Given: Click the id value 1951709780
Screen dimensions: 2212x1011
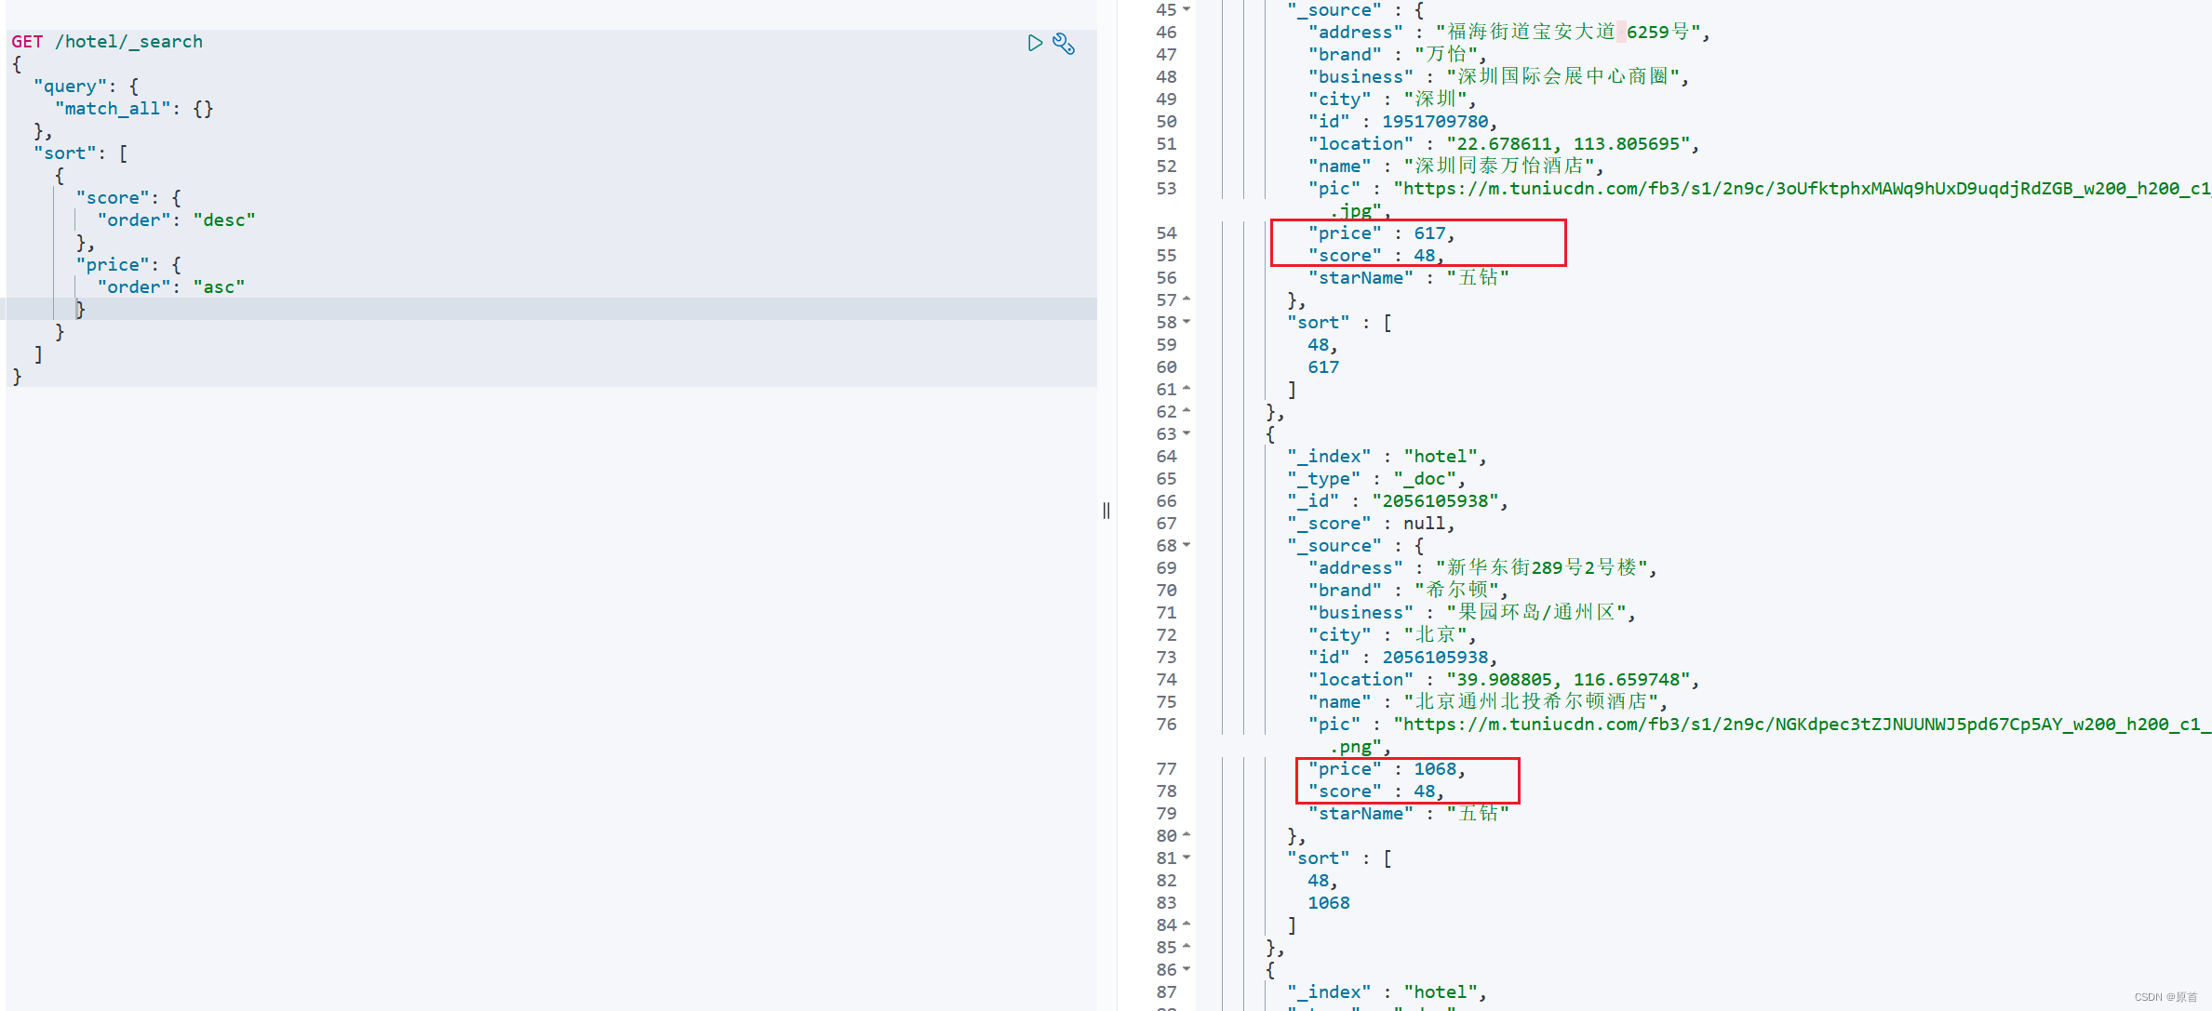Looking at the screenshot, I should pos(1435,122).
